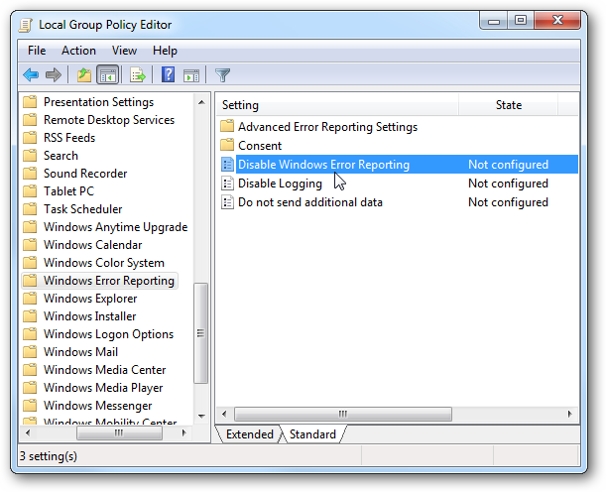Click the forward arrow in toolbar
This screenshot has height=492, width=606.
(54, 74)
